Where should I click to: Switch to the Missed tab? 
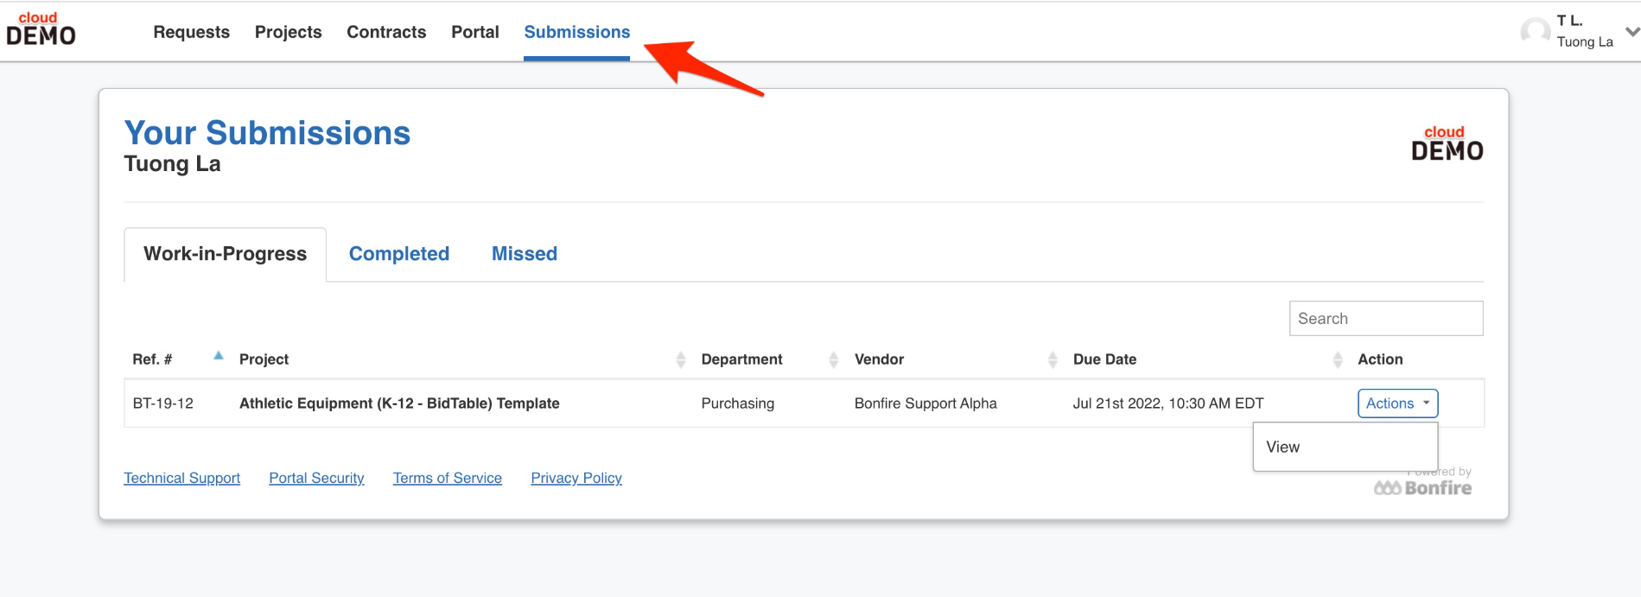[524, 254]
